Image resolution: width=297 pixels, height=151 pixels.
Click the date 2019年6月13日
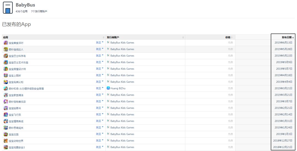click(x=283, y=42)
